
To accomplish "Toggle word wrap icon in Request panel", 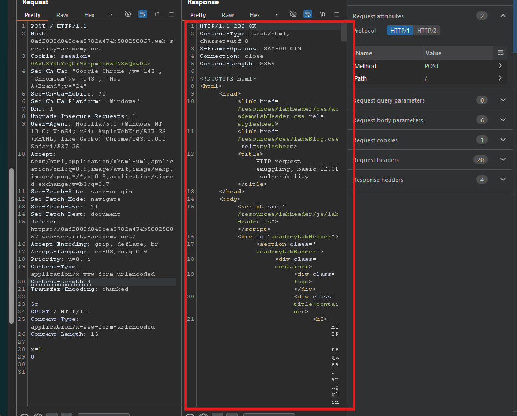I will coord(142,14).
